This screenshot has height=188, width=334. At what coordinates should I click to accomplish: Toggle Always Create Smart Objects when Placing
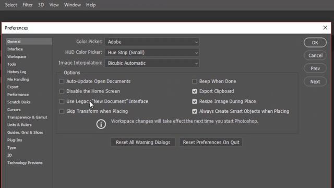coord(195,111)
